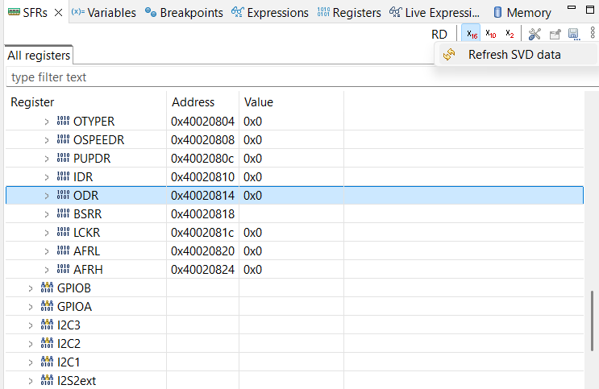The height and width of the screenshot is (389, 599).
Task: Expand the GPIOA peripheral group
Action: click(x=31, y=307)
